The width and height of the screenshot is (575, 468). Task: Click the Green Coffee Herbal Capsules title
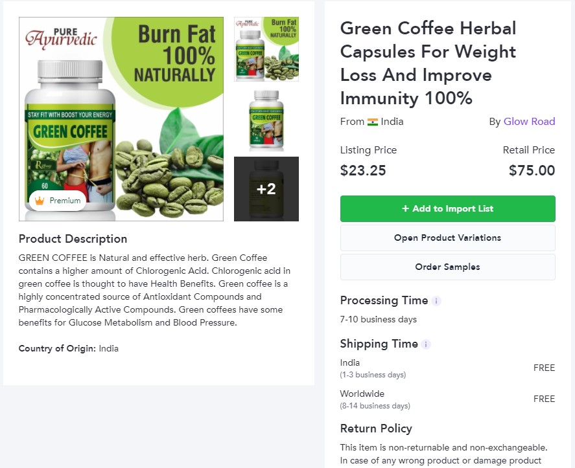(428, 63)
